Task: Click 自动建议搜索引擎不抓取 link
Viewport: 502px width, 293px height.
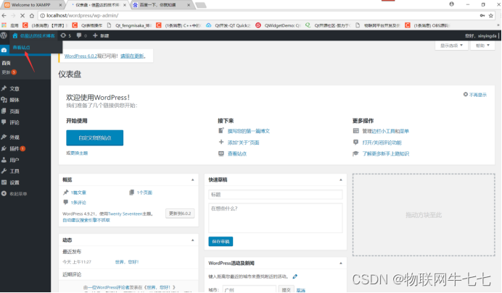Action: [x=86, y=220]
